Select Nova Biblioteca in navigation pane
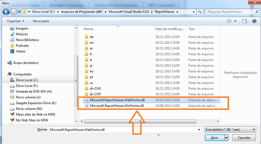The image size is (261, 144). pos(24,40)
